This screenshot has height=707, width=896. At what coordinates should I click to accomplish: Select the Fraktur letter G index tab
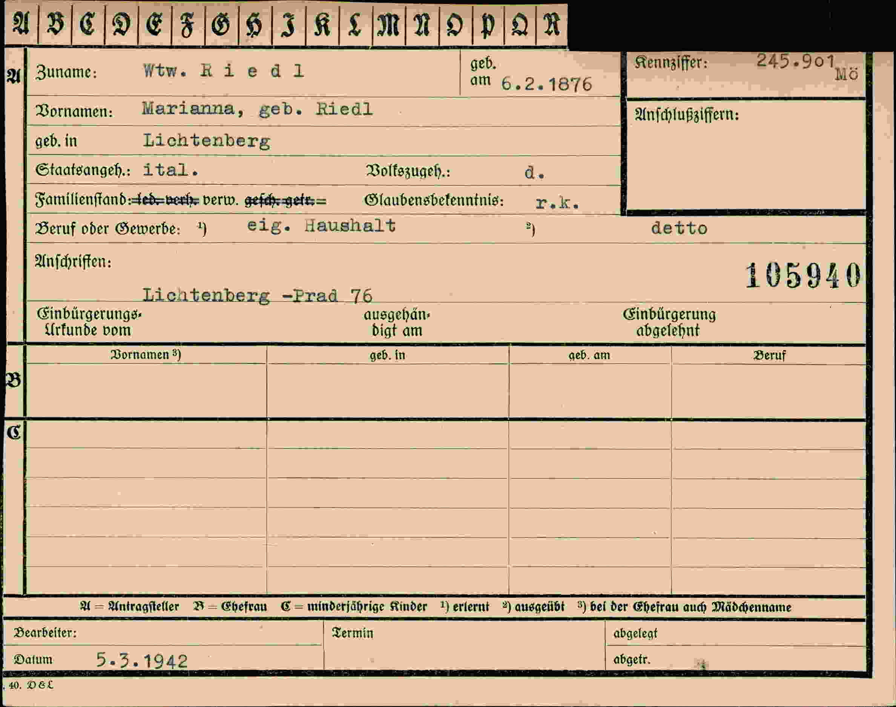click(x=221, y=24)
